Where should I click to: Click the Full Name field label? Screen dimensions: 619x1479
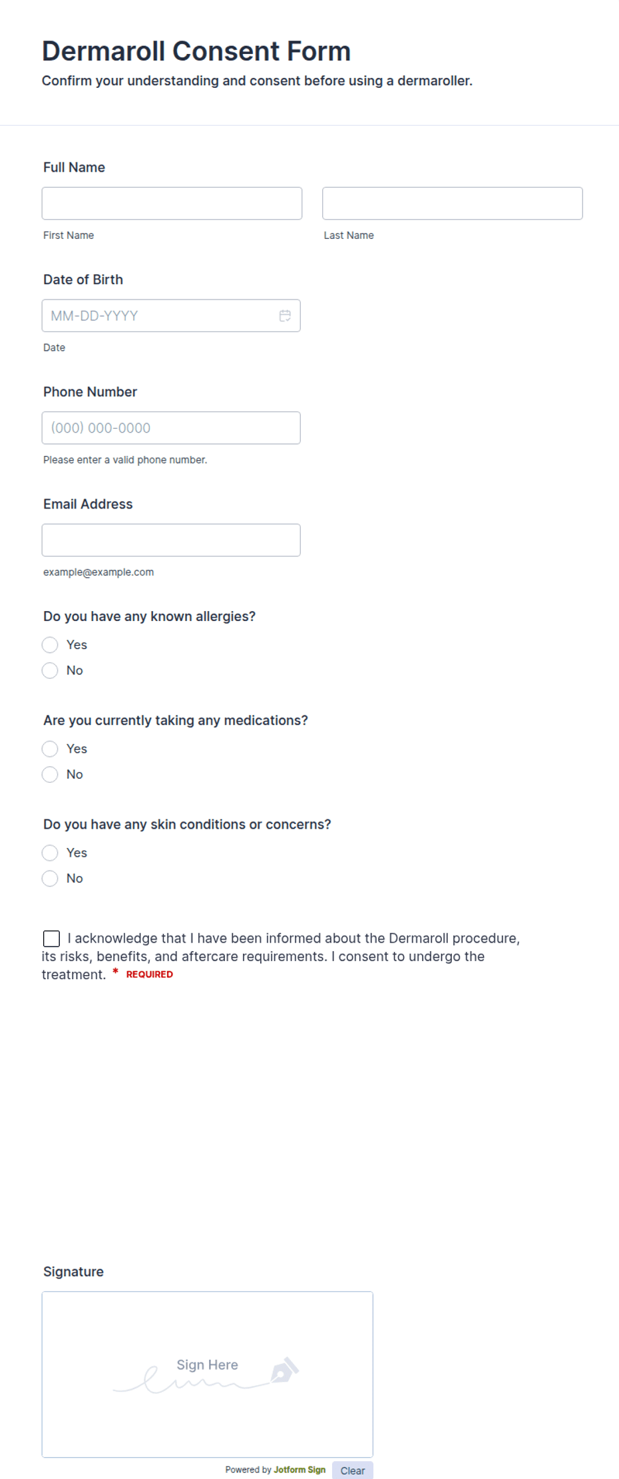[74, 167]
